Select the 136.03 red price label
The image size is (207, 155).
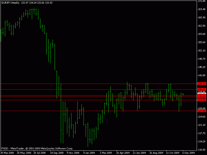[202, 90]
